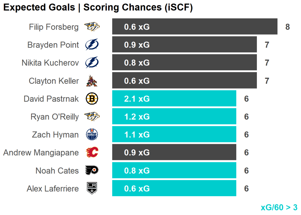Click the Boston Bruins logo beside David Pastrnak
Viewport: 301px width, 215px height.
click(92, 99)
